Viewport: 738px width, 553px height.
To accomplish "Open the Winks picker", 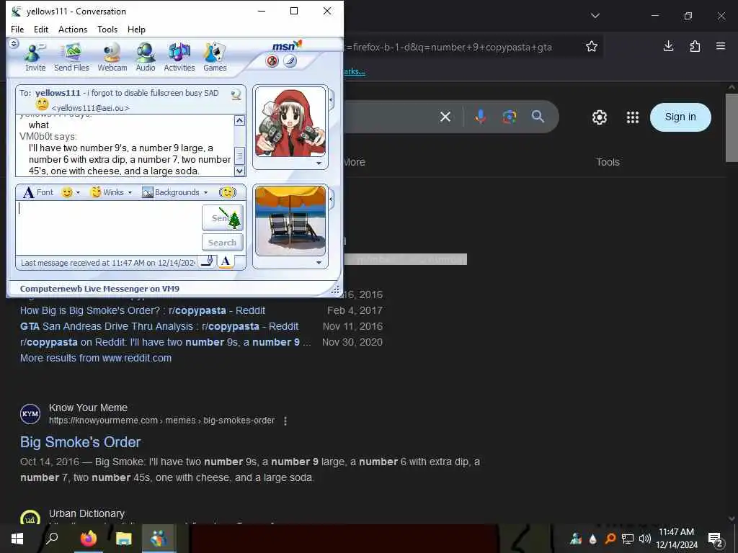I will click(107, 192).
